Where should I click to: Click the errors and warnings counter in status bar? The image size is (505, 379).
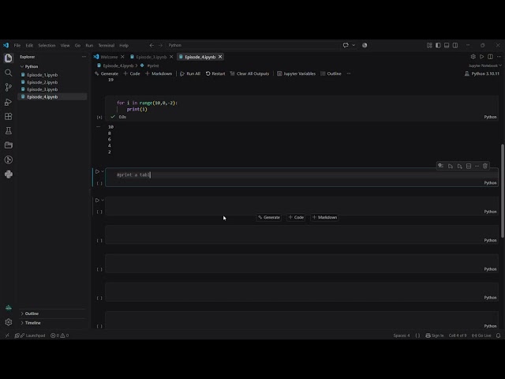[x=60, y=336]
